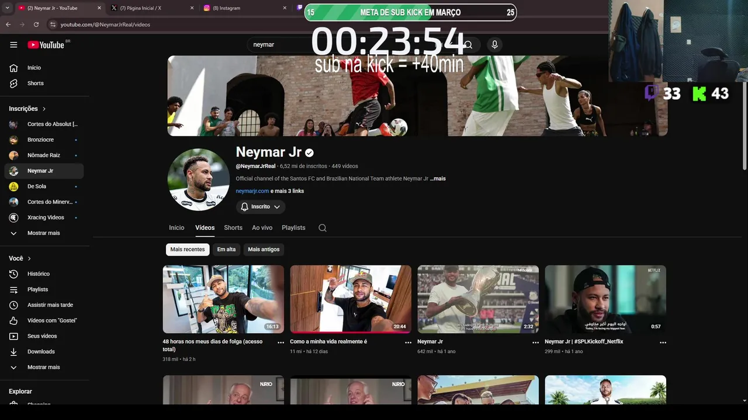Open the #SPLKickoff_Netflix video thumbnail

(x=605, y=299)
